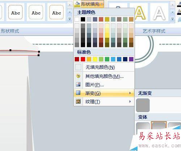Select the first gradient variation thumbnail
Viewport: 181px width, 151px height.
[143, 126]
